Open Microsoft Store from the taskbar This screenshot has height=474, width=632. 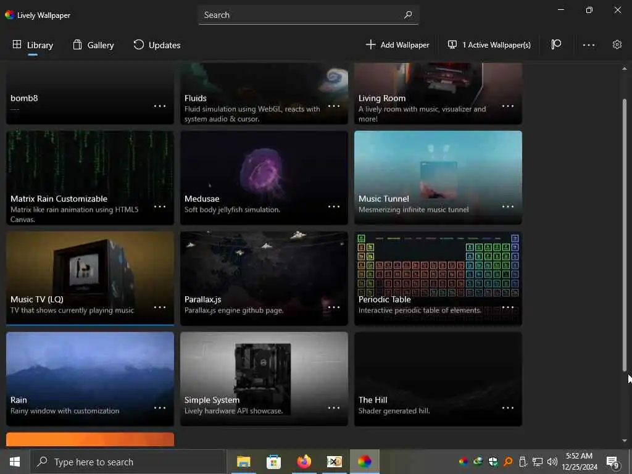click(x=273, y=462)
